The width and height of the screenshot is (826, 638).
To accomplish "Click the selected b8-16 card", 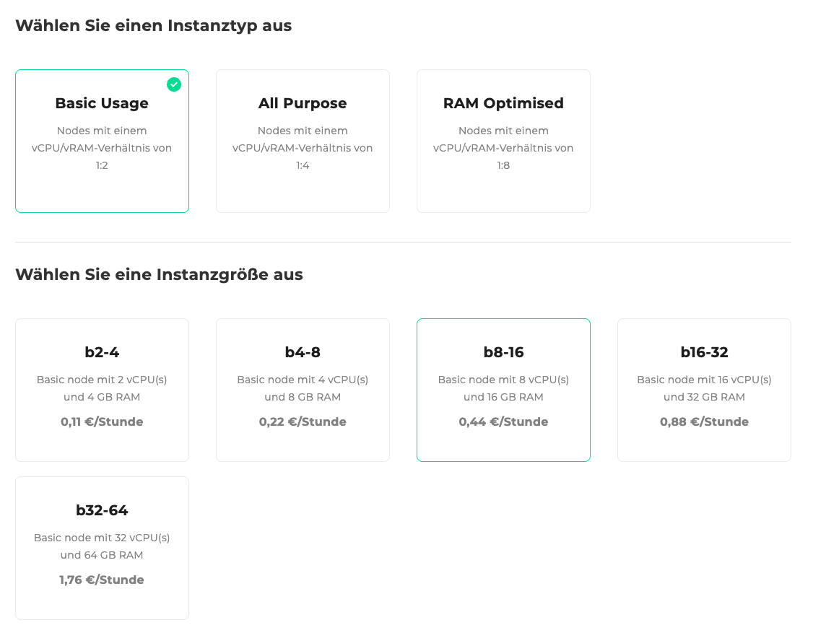I will (x=503, y=390).
